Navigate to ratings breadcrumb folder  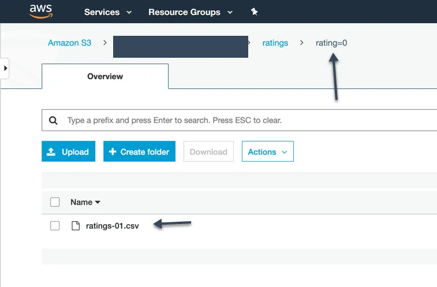pos(275,43)
